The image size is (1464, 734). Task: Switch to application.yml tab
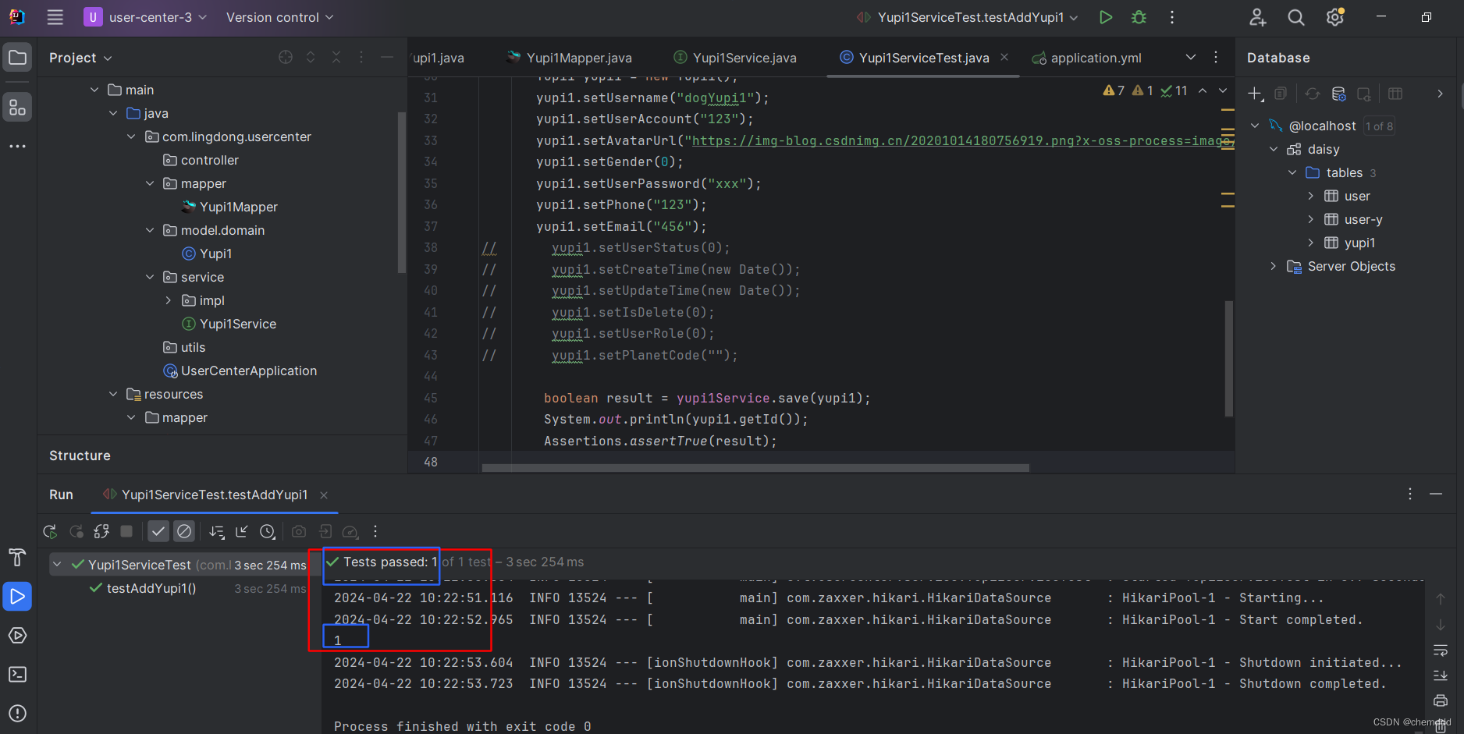click(1086, 58)
